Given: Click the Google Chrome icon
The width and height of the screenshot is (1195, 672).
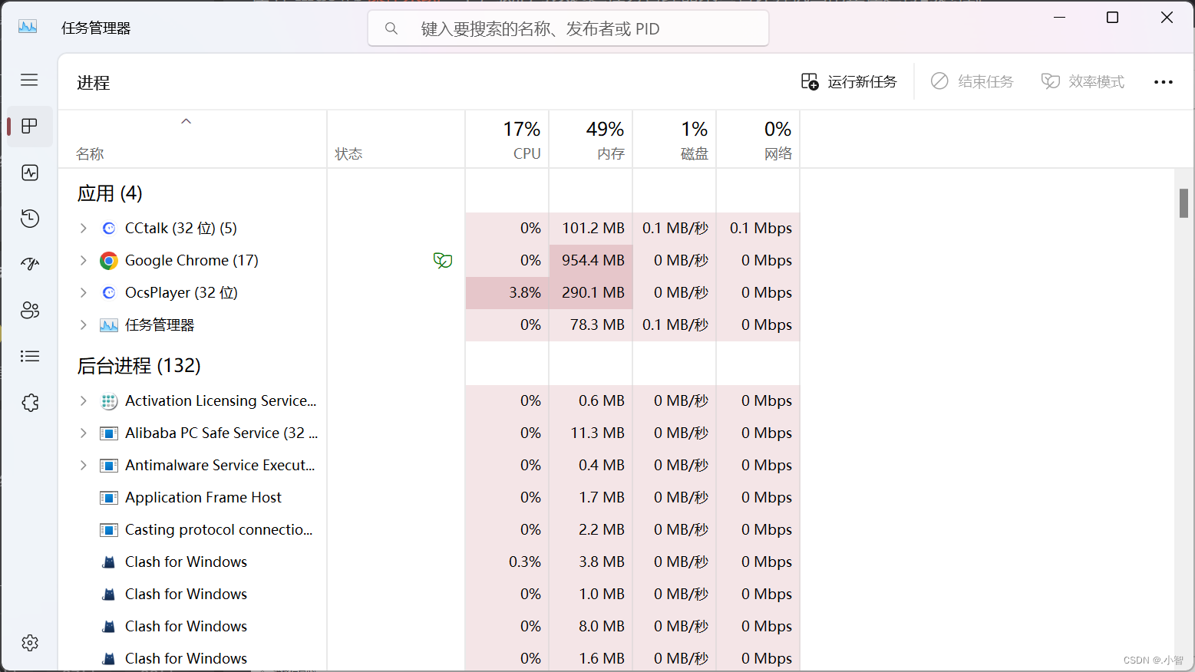Looking at the screenshot, I should (x=109, y=261).
